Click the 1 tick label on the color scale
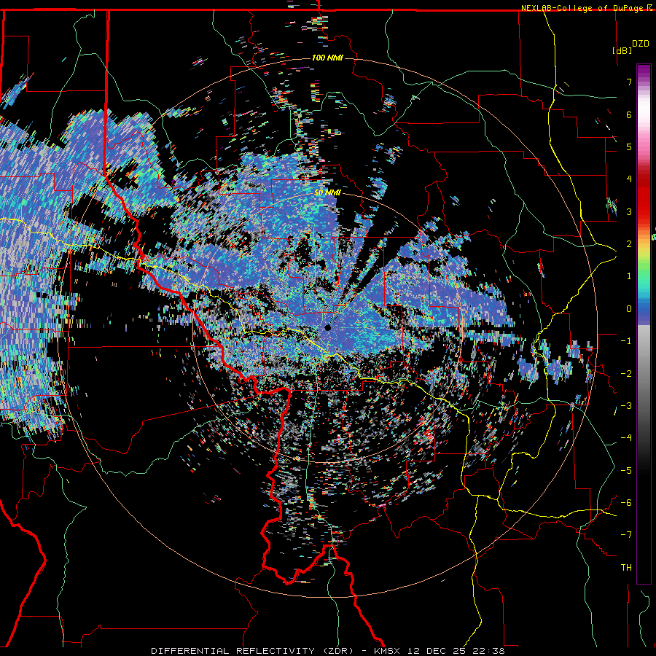The width and height of the screenshot is (656, 656). [x=629, y=276]
